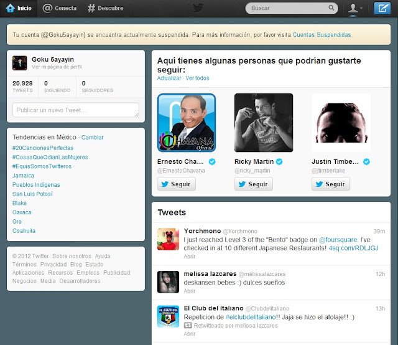Click the Inicio home icon
398x345 pixels.
(x=10, y=8)
